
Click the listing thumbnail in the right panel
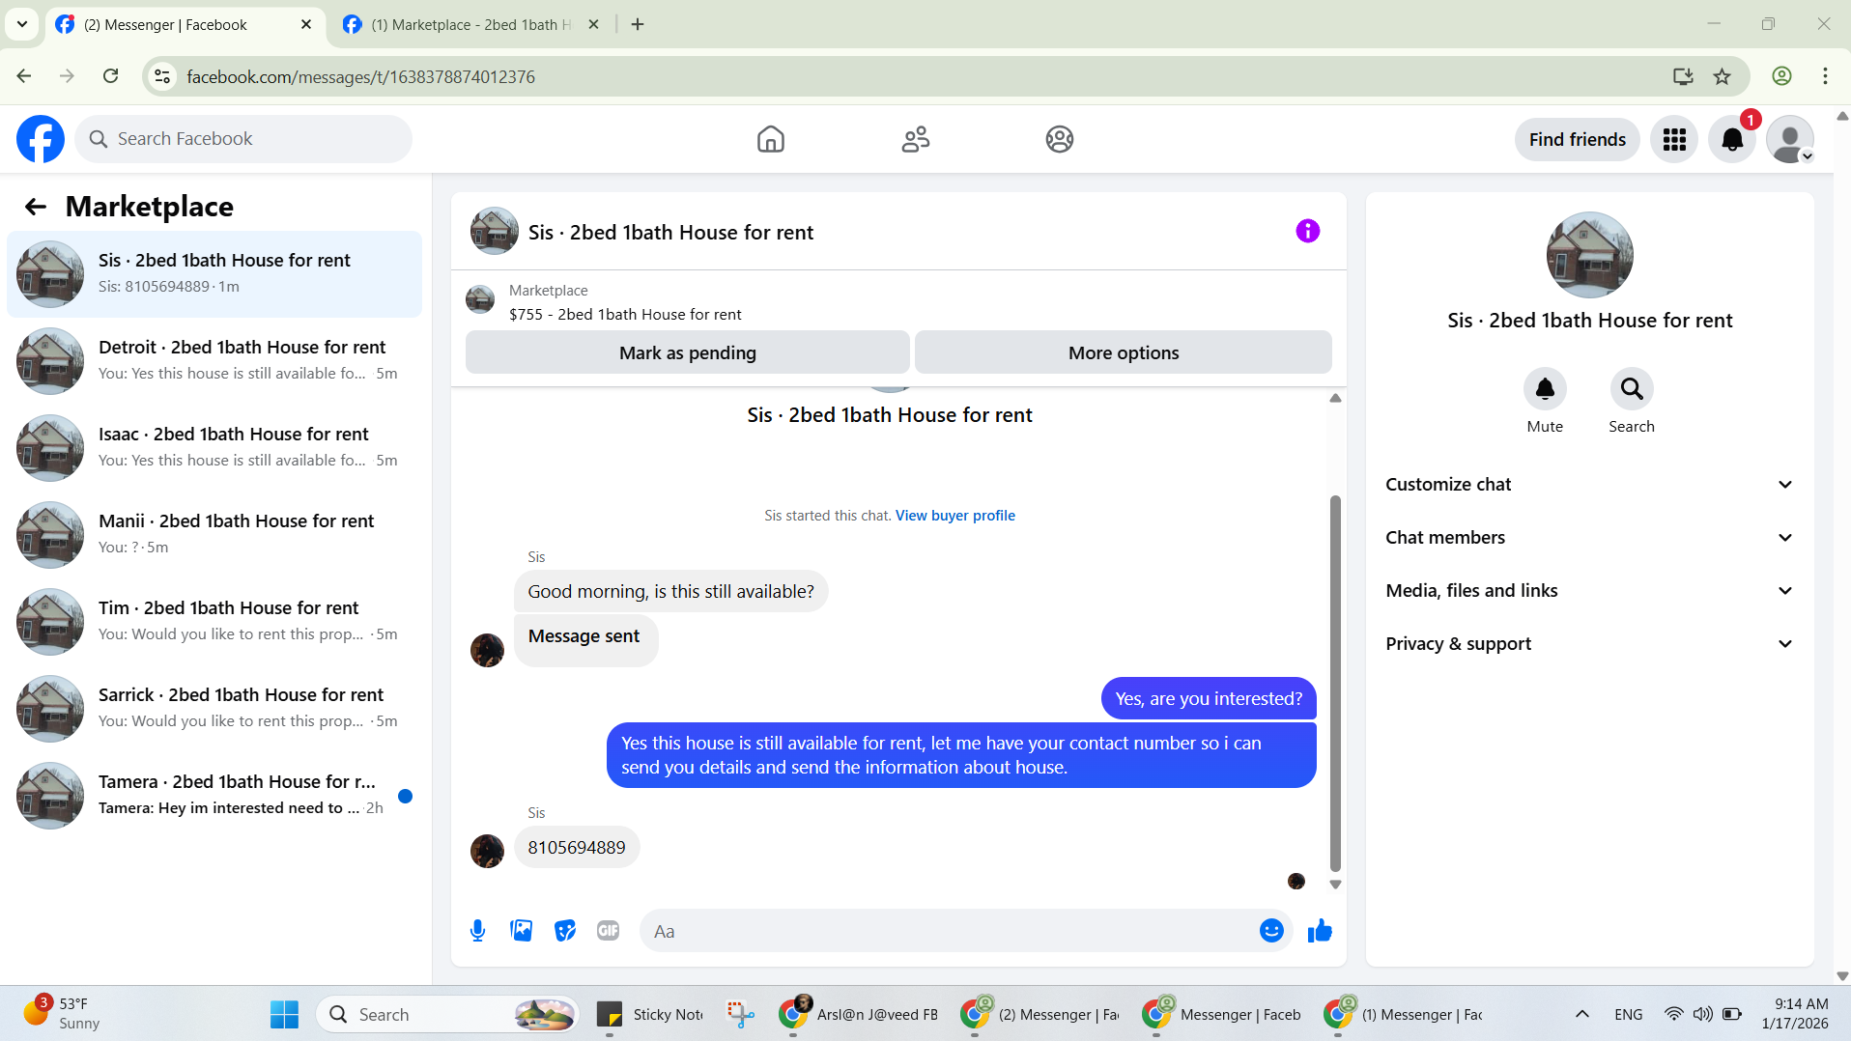(1589, 255)
